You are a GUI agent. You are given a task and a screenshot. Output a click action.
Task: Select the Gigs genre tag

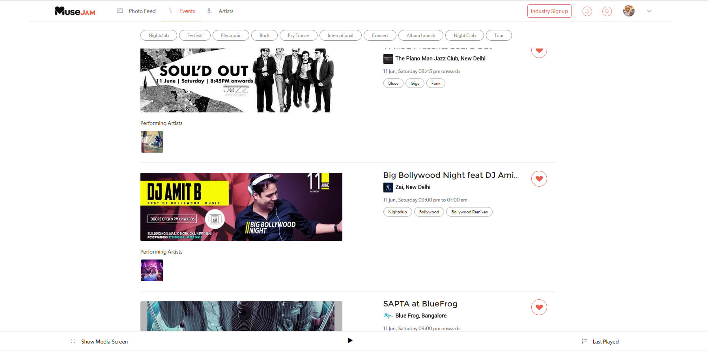click(x=415, y=83)
